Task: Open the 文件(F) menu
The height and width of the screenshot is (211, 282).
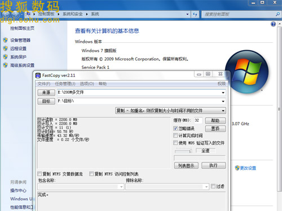Action: pos(44,83)
